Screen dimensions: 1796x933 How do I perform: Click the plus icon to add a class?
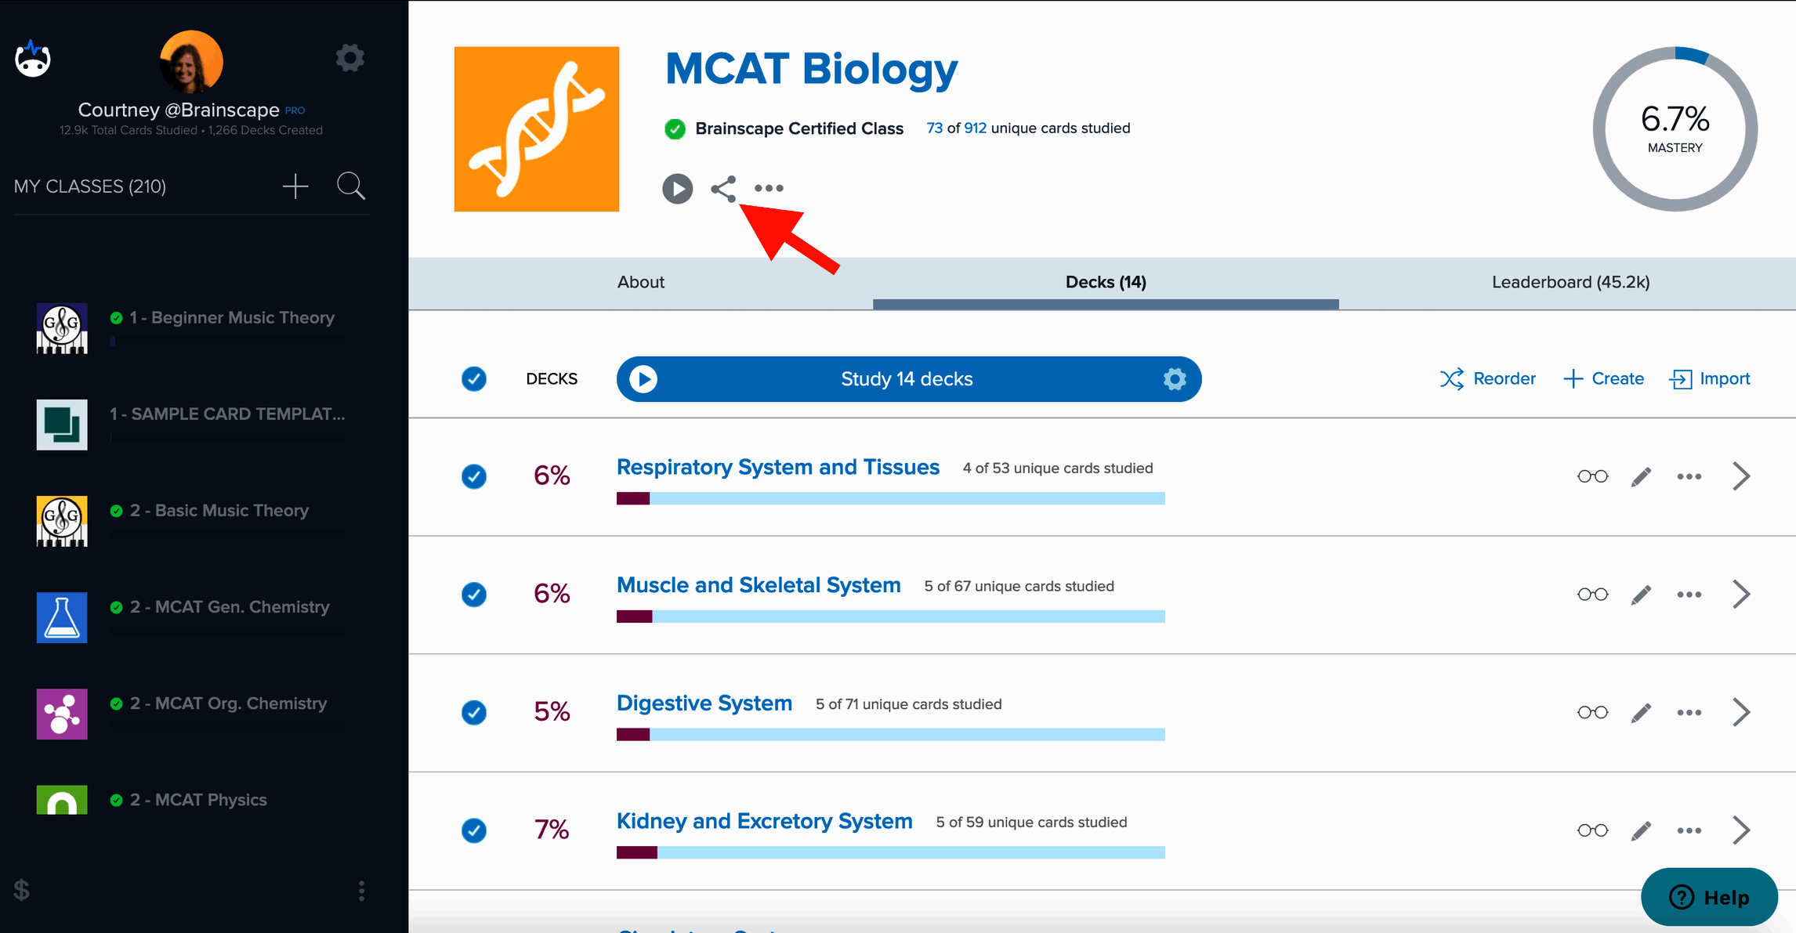point(295,186)
